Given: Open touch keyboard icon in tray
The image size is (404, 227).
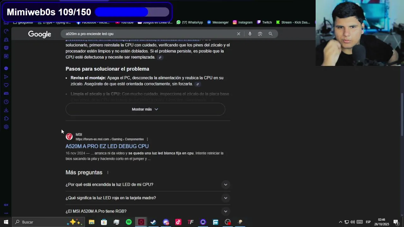Looking at the screenshot, I should 359,222.
